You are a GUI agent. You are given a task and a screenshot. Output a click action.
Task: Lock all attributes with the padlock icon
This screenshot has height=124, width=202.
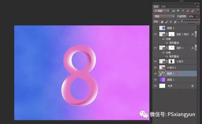tap(175, 22)
